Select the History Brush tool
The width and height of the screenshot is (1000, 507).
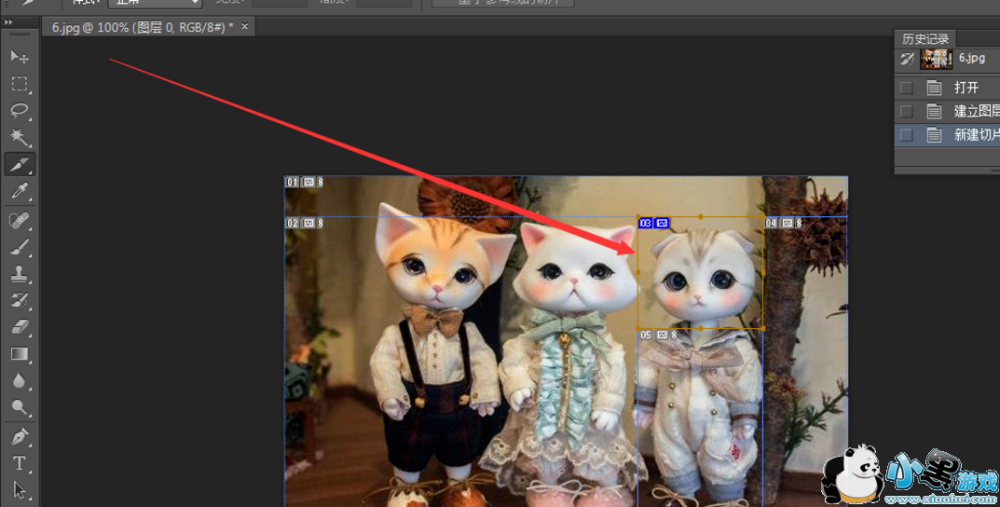pyautogui.click(x=20, y=300)
